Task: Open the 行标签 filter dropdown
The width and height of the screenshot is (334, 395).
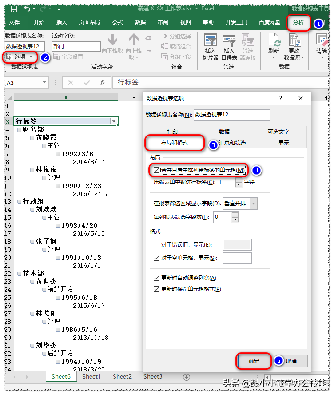Action: pos(114,121)
